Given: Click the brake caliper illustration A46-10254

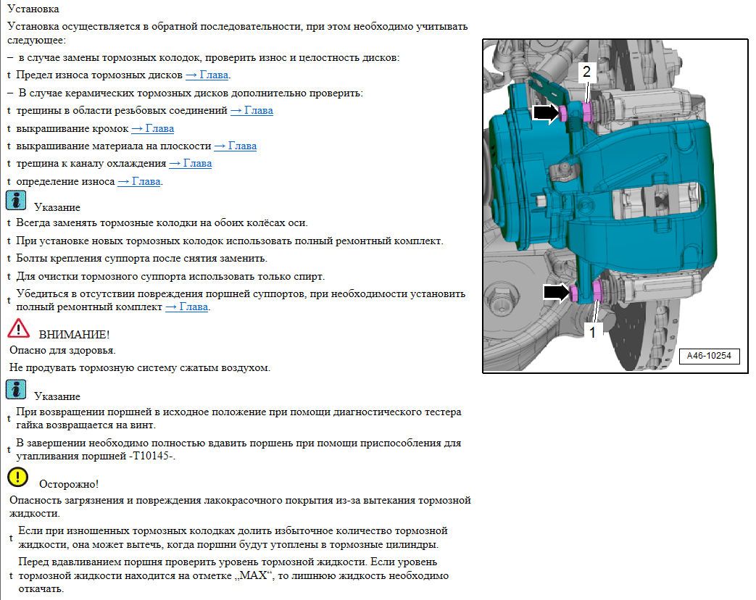Looking at the screenshot, I should pyautogui.click(x=615, y=207).
